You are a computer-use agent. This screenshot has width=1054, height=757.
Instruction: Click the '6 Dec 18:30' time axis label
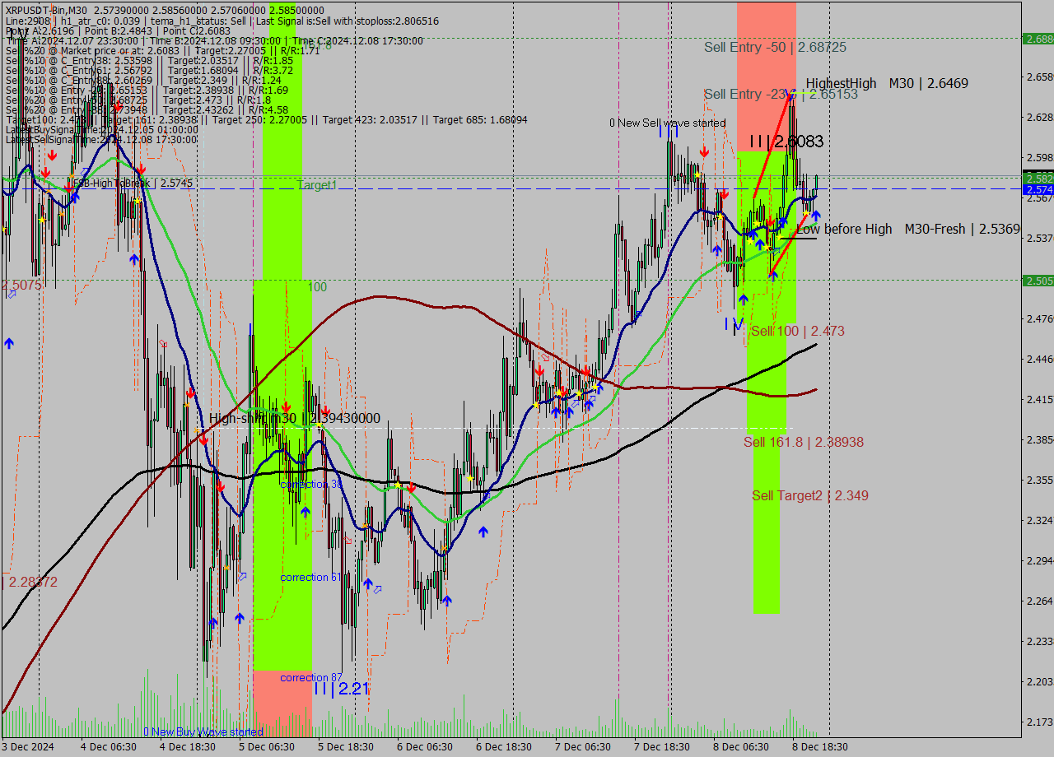(504, 747)
